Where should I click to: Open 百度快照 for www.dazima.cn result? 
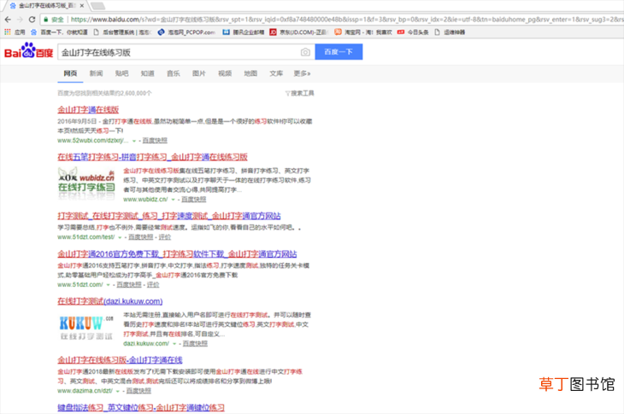138,391
